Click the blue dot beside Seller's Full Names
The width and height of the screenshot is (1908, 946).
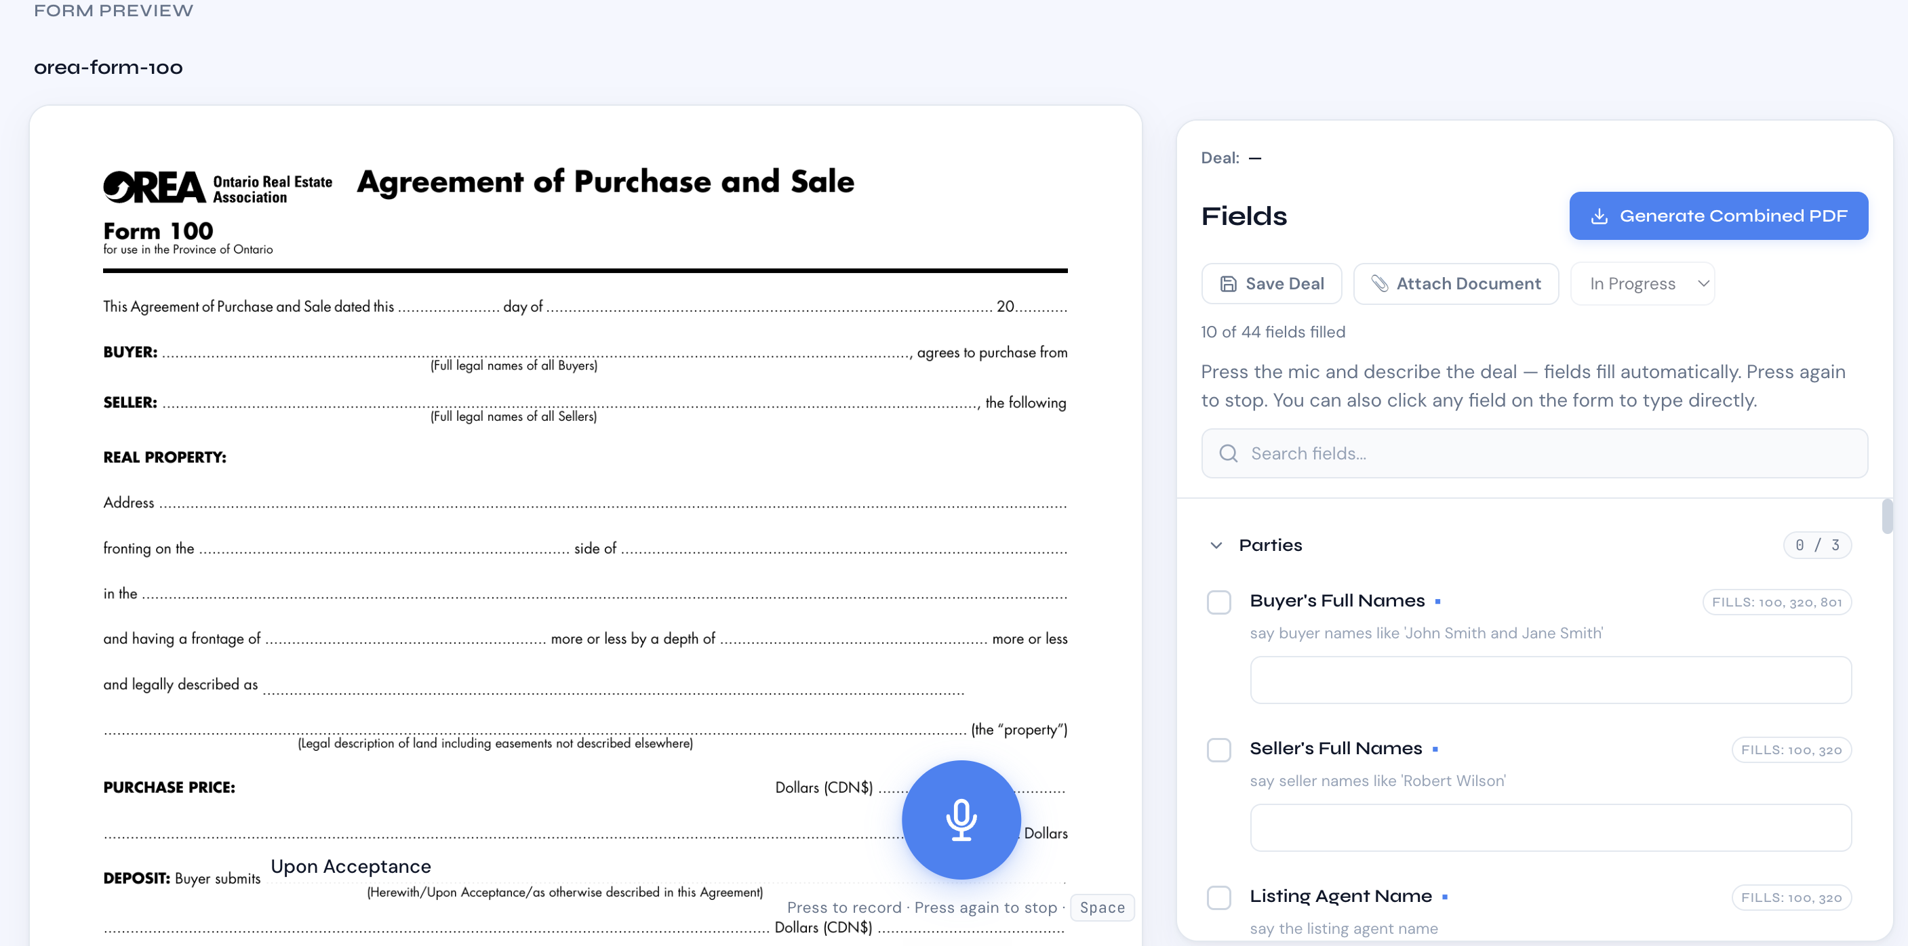tap(1435, 750)
